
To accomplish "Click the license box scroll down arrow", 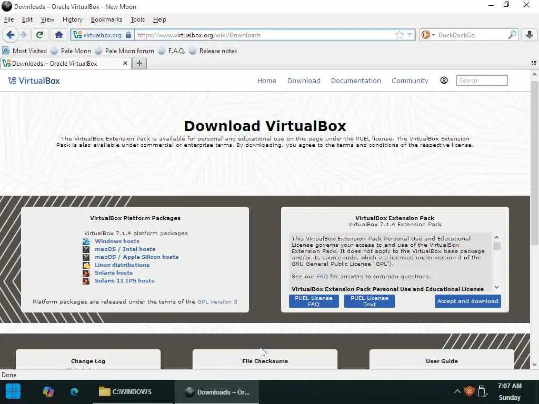I will coord(496,287).
